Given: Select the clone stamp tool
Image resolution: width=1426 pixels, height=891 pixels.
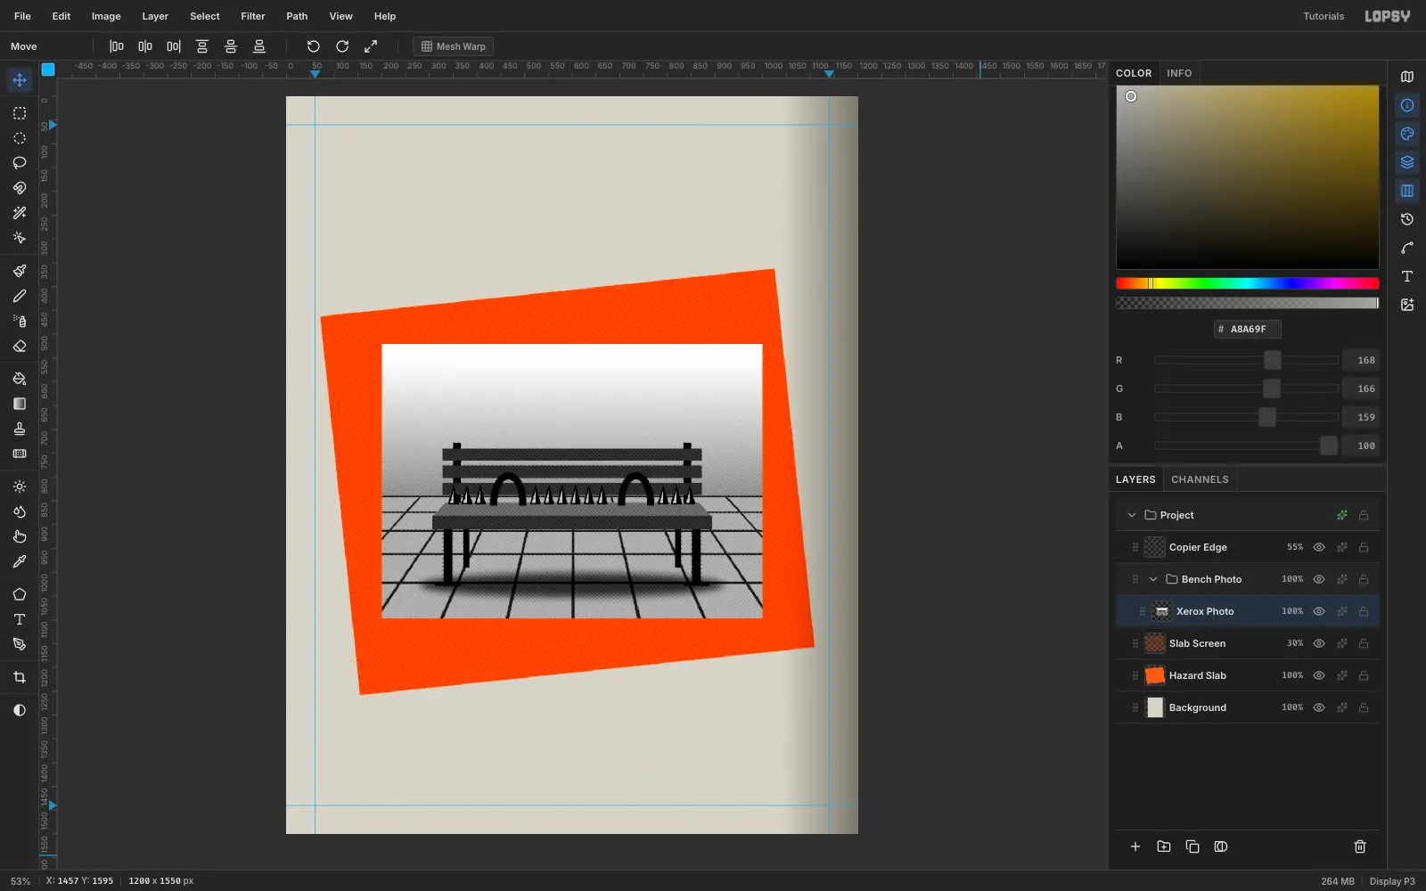Looking at the screenshot, I should pyautogui.click(x=19, y=429).
